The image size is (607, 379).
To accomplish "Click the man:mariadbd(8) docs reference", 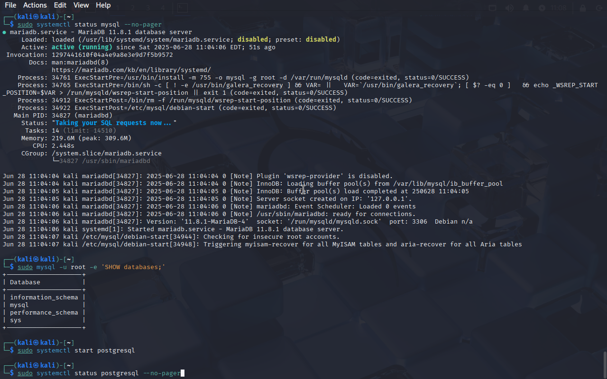I will [x=80, y=62].
